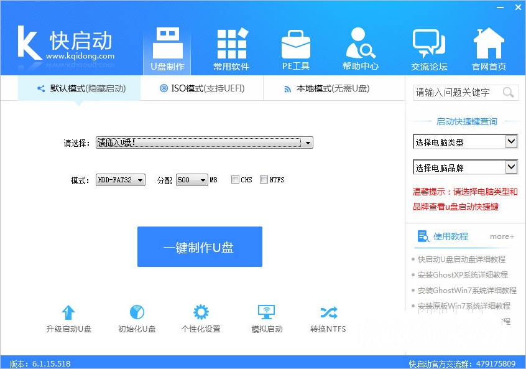
Task: Open the U盘制作 section
Action: pos(167,47)
